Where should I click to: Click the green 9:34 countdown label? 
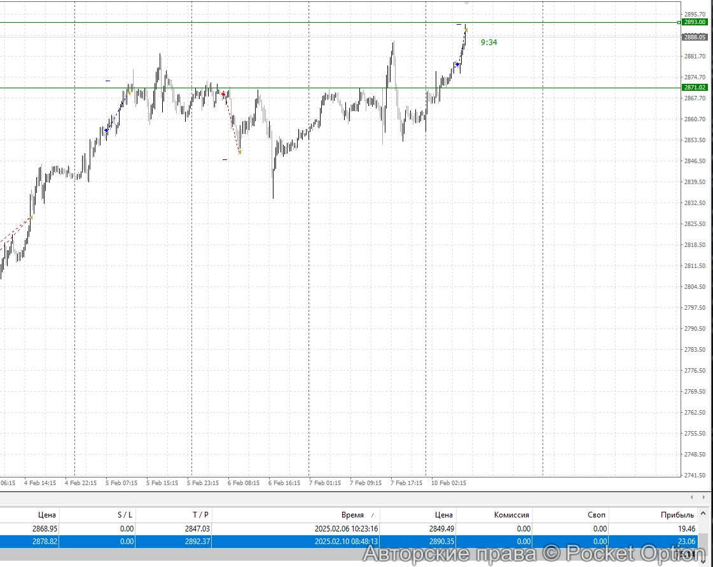(x=488, y=43)
